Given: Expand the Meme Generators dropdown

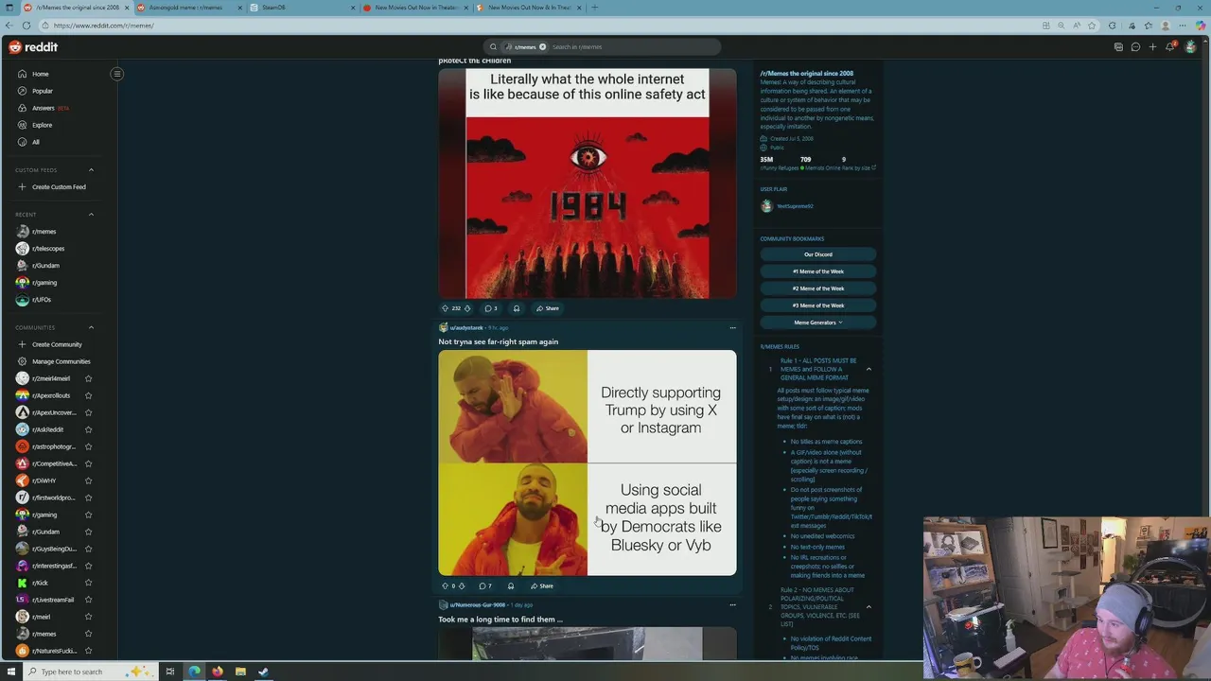Looking at the screenshot, I should pyautogui.click(x=818, y=323).
